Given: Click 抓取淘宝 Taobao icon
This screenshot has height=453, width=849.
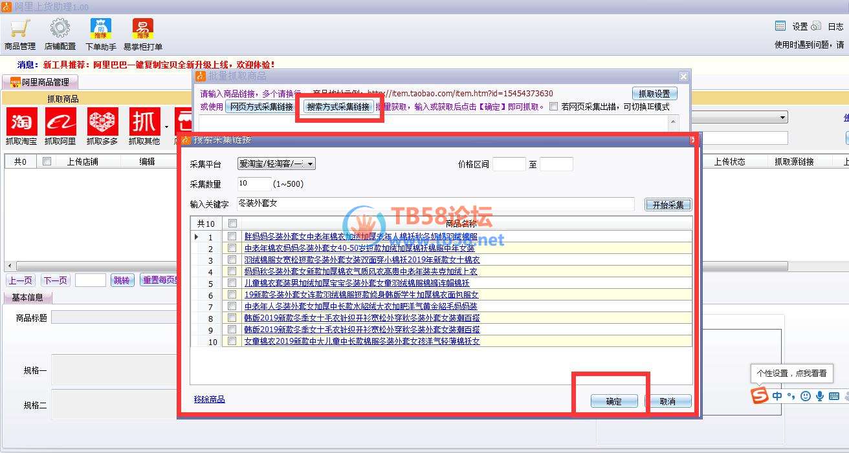Looking at the screenshot, I should pos(22,121).
